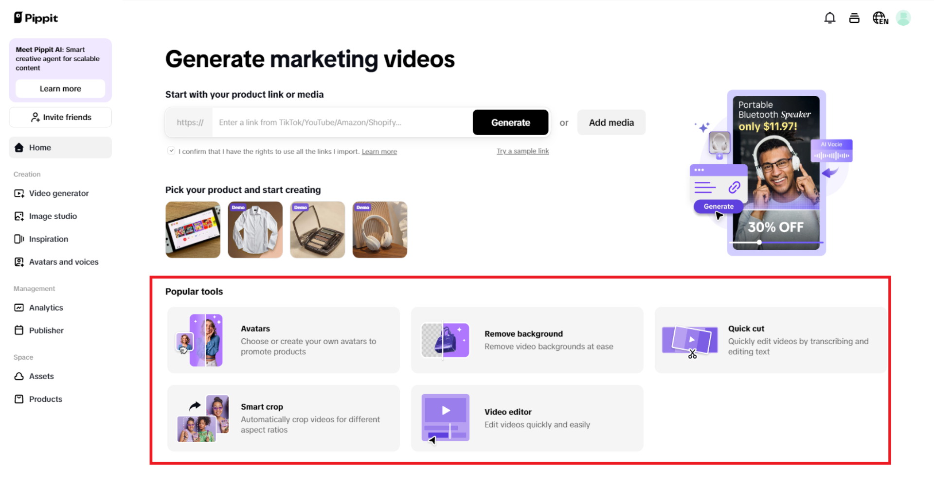Select the game console product thumbnail
The width and height of the screenshot is (934, 486).
tap(193, 230)
